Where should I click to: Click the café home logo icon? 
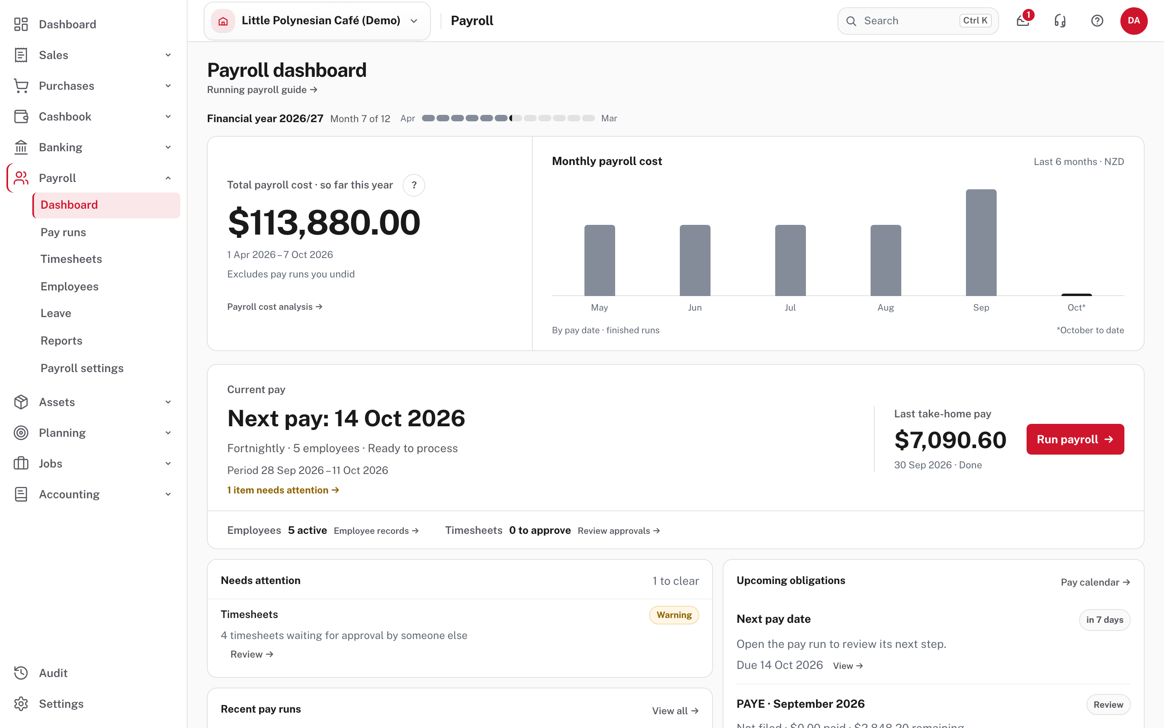click(223, 21)
